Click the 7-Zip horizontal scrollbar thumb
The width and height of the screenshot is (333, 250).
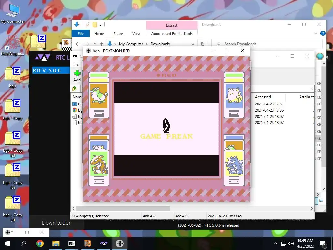[123, 209]
